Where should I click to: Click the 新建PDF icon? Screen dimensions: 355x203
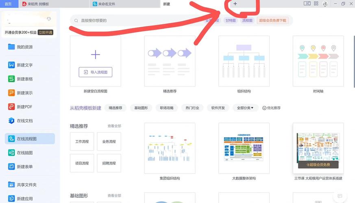[11, 107]
